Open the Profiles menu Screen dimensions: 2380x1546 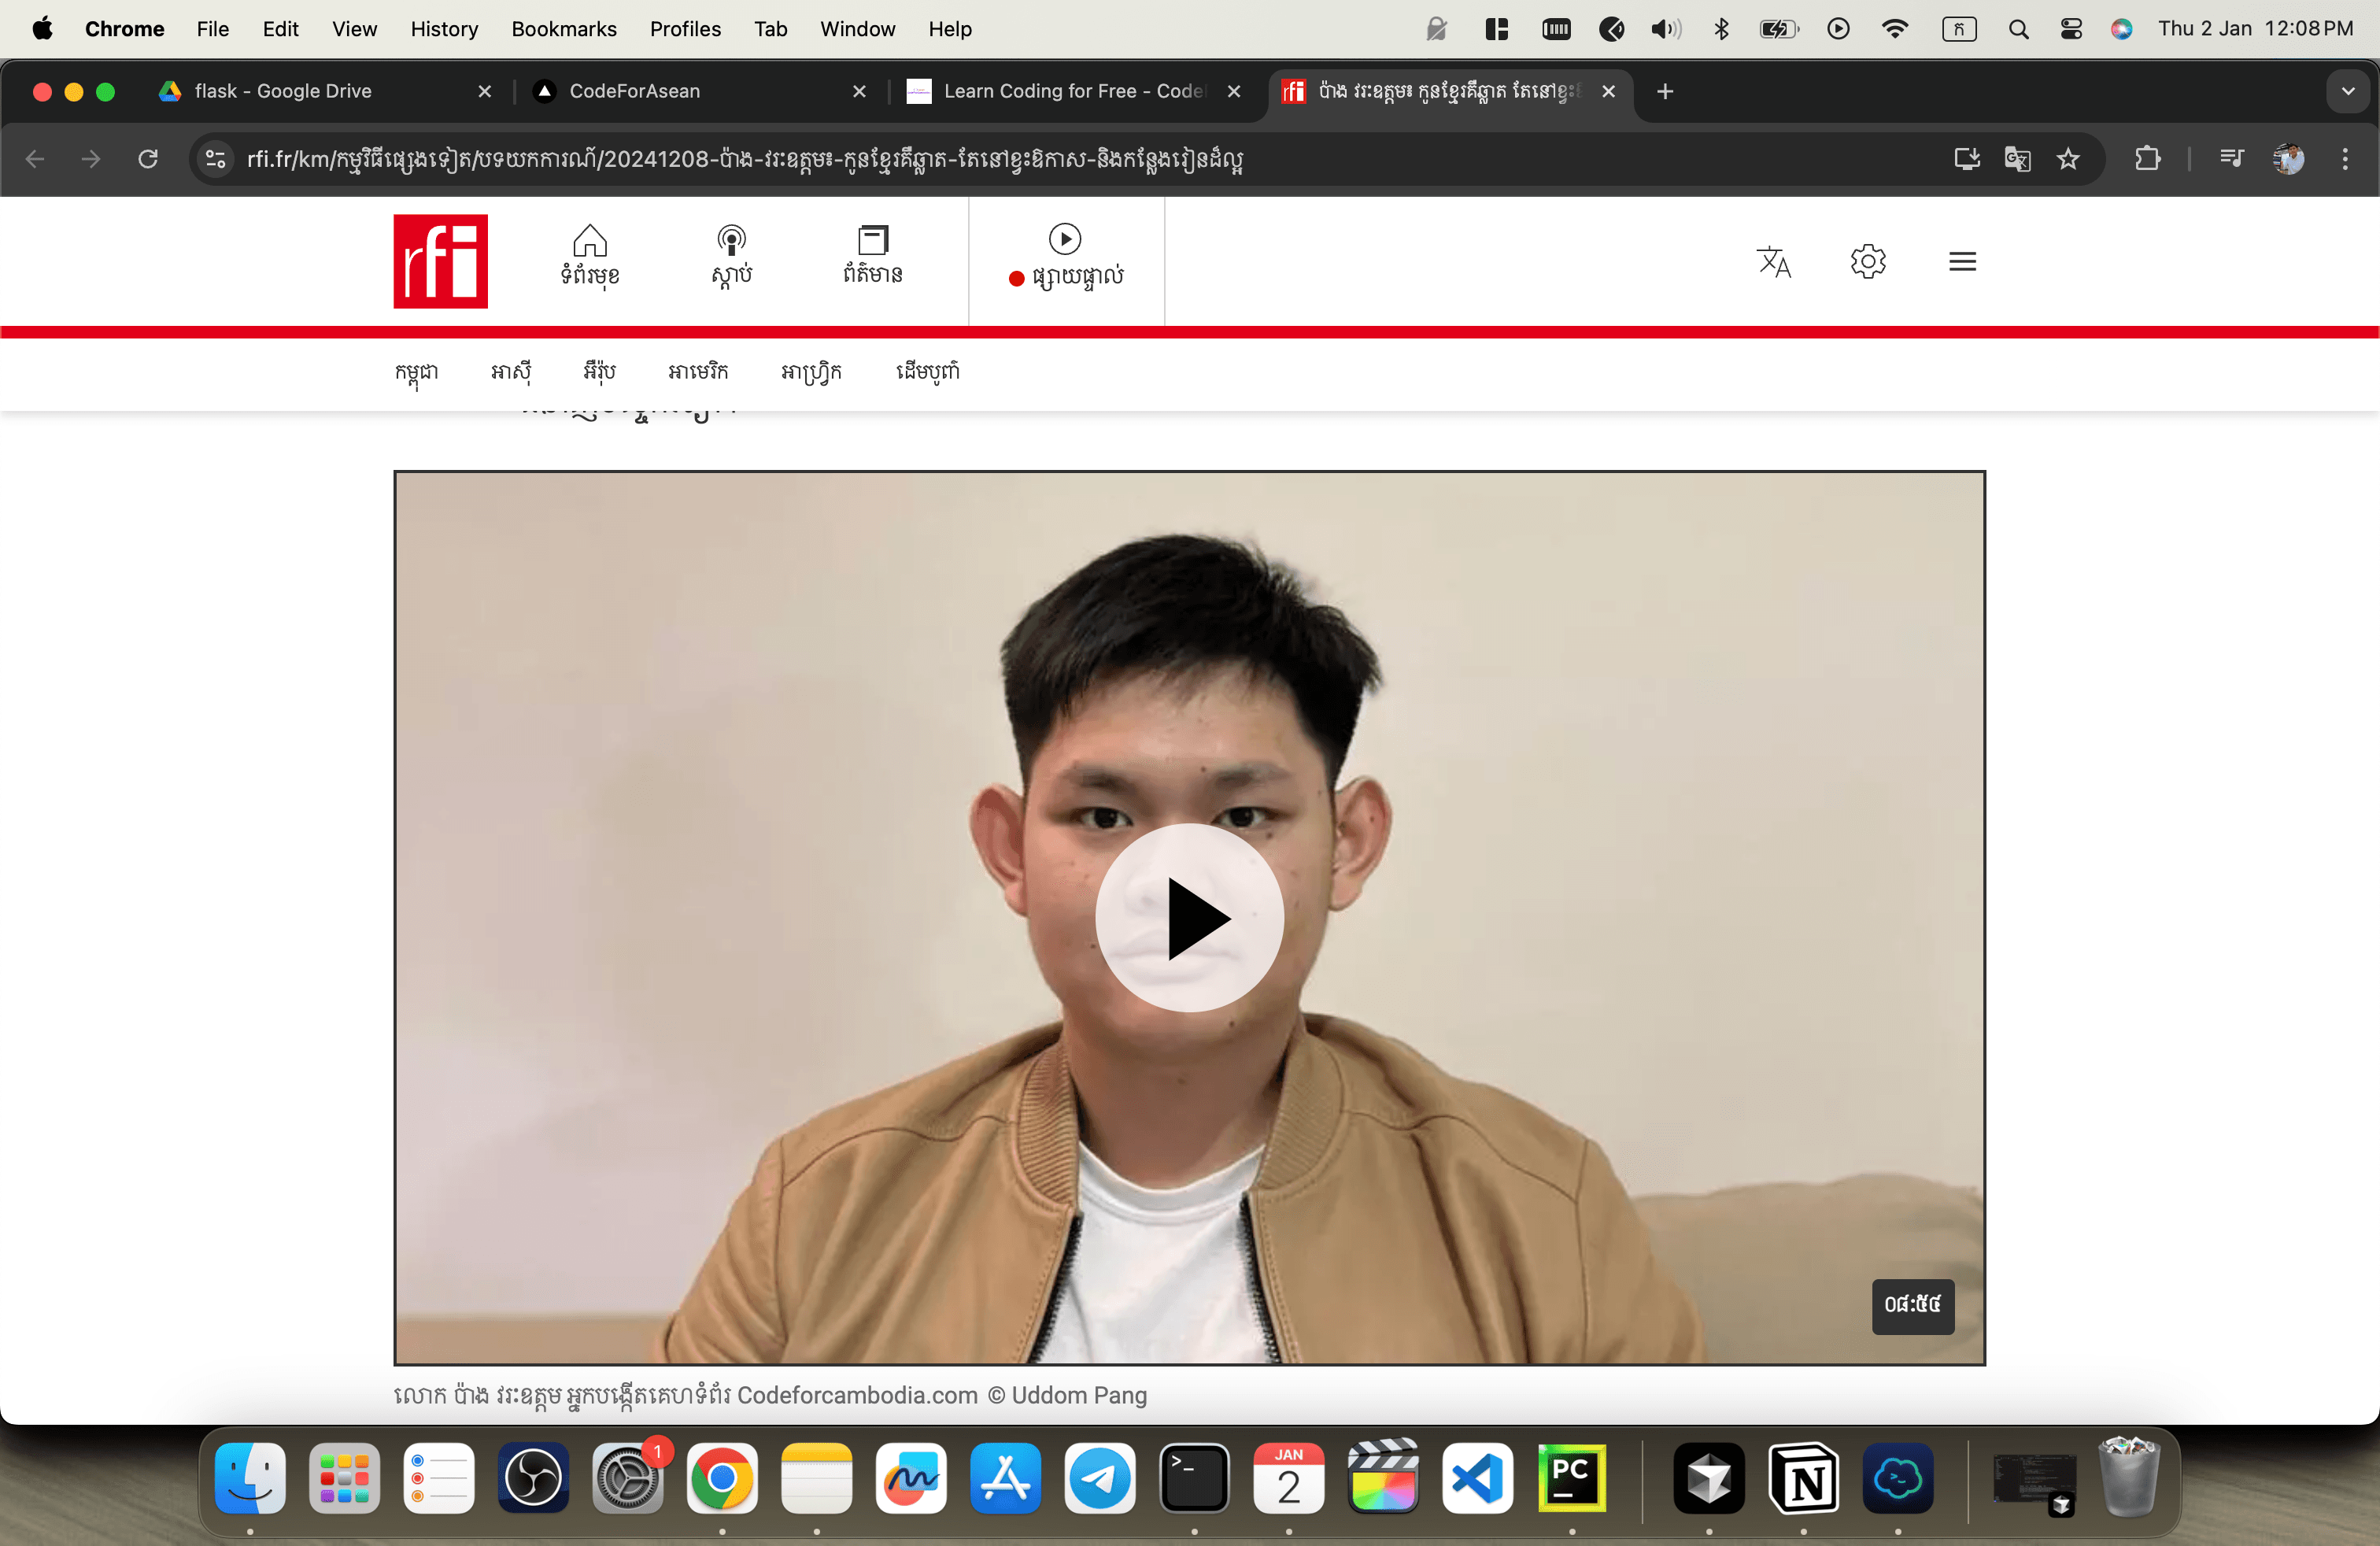(x=685, y=29)
